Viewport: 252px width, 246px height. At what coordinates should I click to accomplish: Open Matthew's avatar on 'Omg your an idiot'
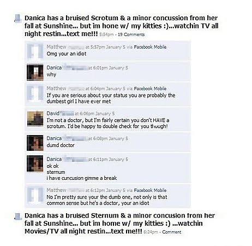(x=35, y=51)
